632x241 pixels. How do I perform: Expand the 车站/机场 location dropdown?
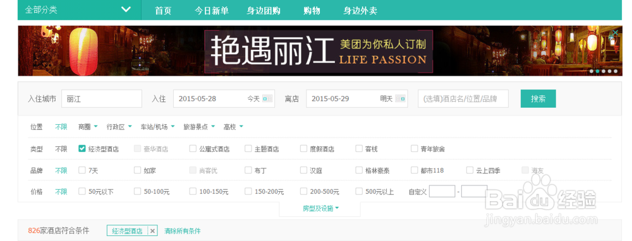coord(157,127)
